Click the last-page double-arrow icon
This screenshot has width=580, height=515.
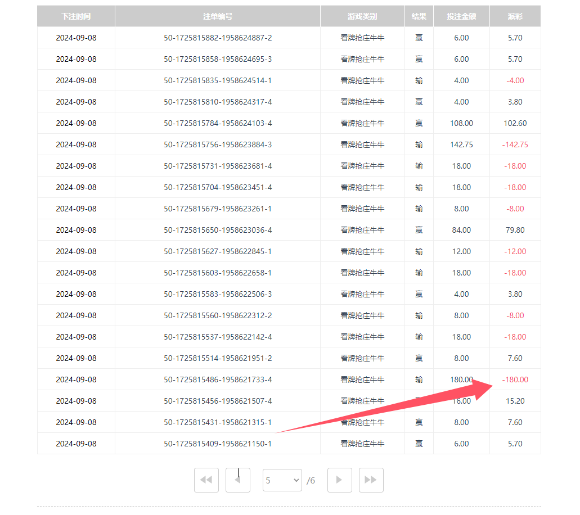[371, 480]
